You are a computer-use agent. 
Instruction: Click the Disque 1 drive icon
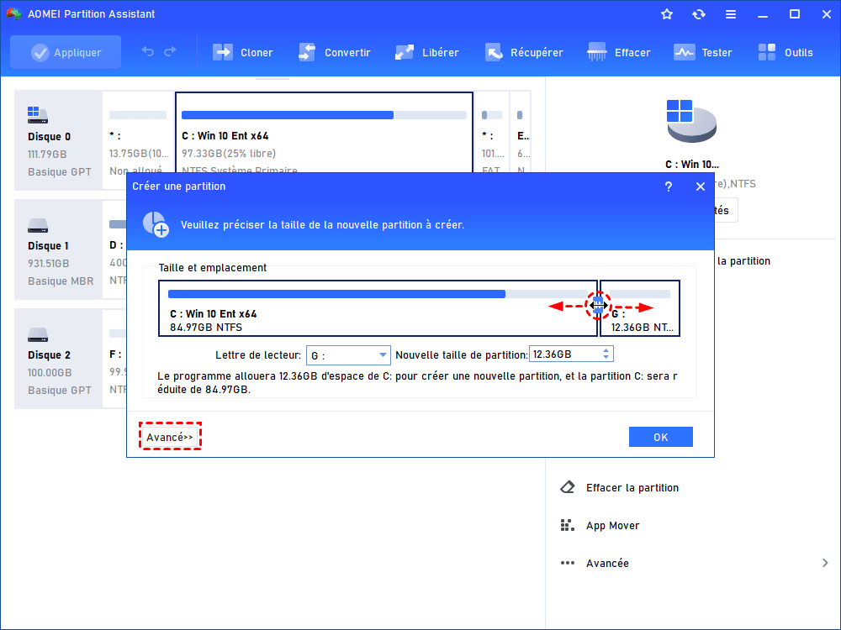pyautogui.click(x=38, y=225)
